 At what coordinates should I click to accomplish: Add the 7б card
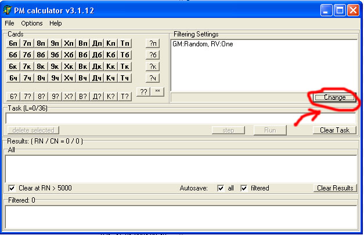pyautogui.click(x=27, y=55)
